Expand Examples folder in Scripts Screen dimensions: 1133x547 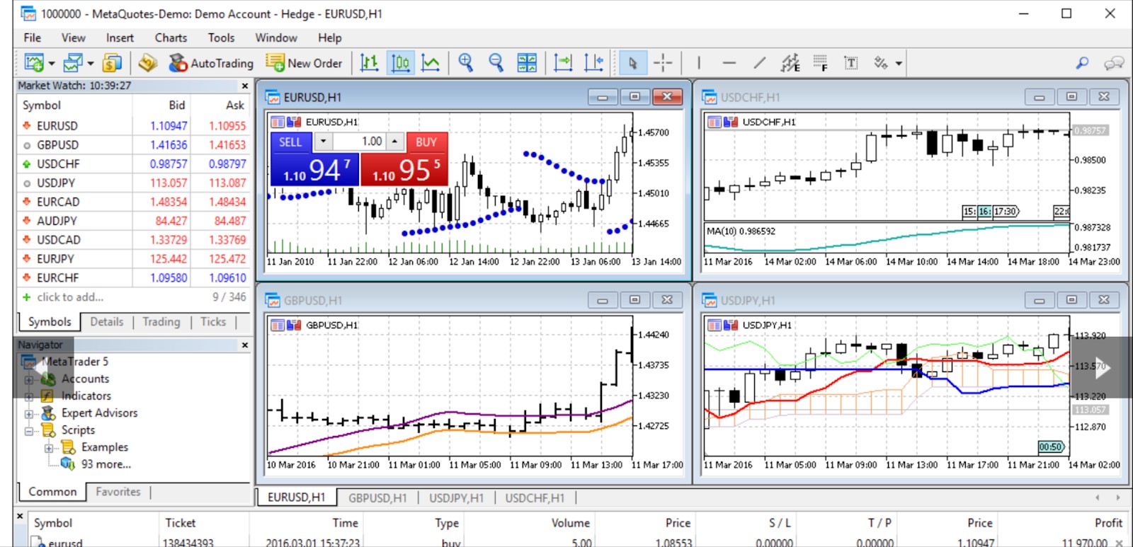(x=49, y=448)
